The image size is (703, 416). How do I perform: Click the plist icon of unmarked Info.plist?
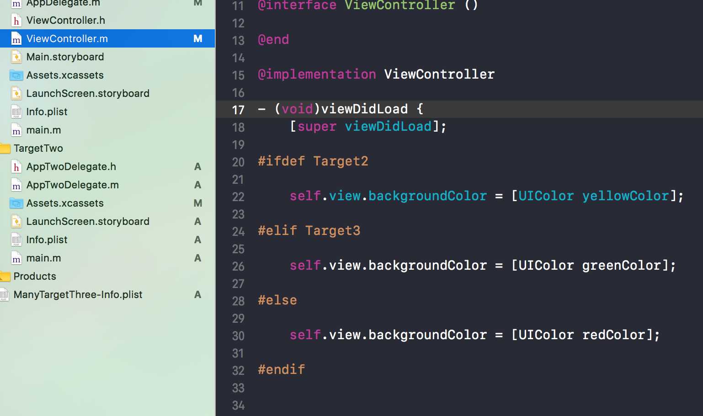(x=16, y=112)
